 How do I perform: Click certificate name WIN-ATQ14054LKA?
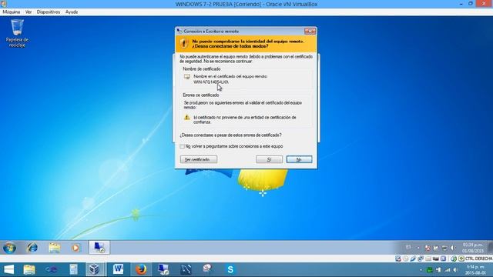click(x=211, y=82)
